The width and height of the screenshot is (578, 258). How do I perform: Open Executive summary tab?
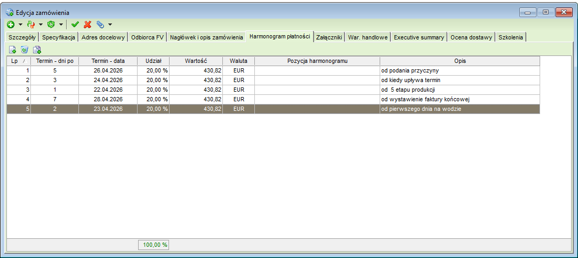click(419, 37)
